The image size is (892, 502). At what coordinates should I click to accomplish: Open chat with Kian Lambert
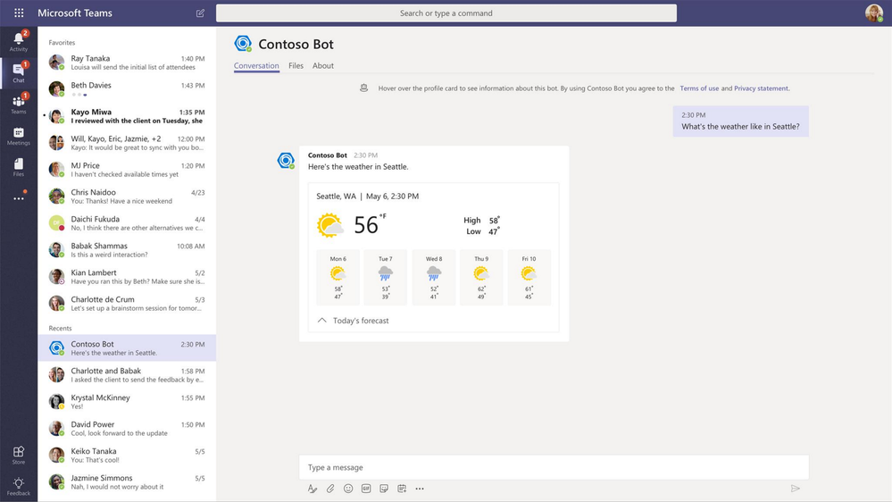pos(127,277)
